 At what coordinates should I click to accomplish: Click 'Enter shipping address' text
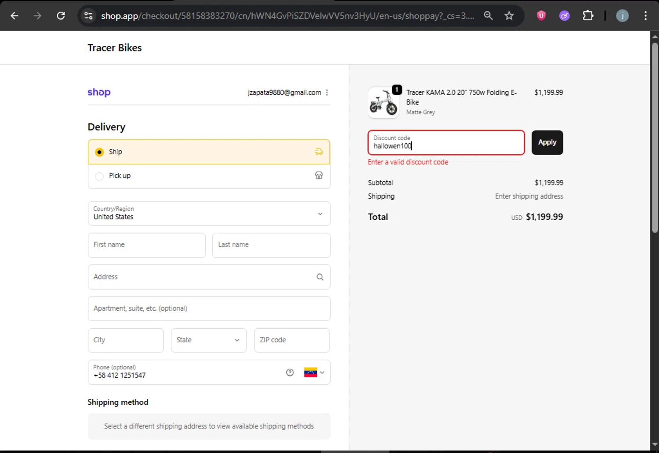coord(529,196)
